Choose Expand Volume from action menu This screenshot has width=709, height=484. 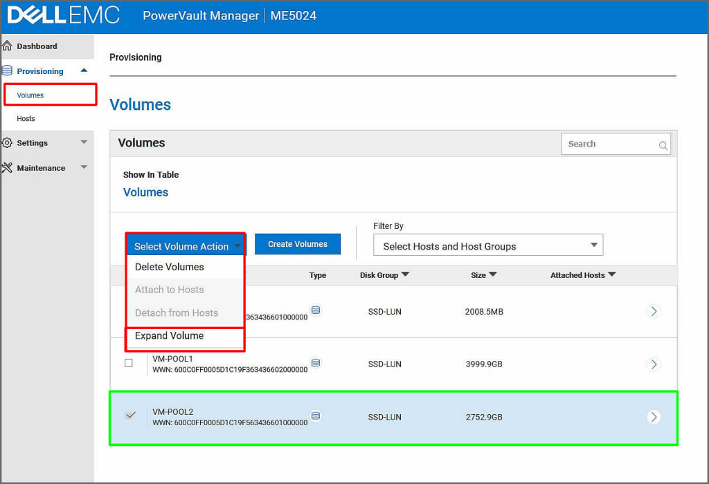[x=170, y=336]
